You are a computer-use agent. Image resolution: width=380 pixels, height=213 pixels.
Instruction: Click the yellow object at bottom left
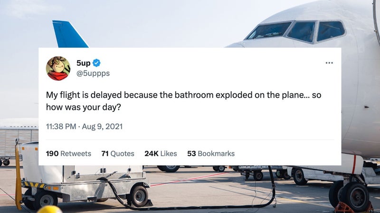(x=49, y=209)
